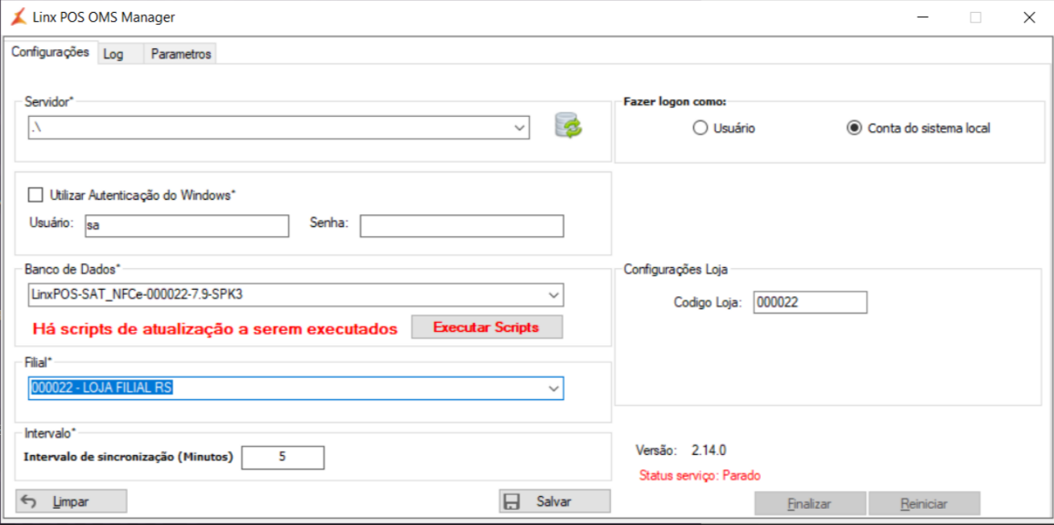Image resolution: width=1054 pixels, height=525 pixels.
Task: Click the red scripts de atualização warning text
Action: (215, 329)
